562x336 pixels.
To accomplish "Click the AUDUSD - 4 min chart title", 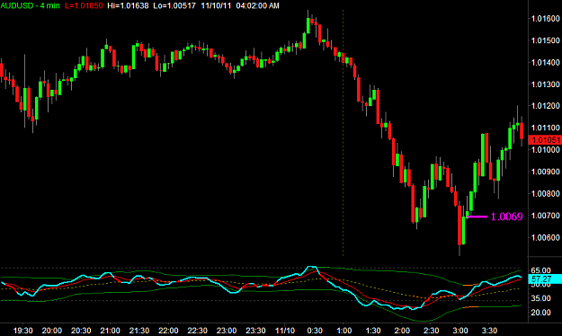I will click(30, 5).
